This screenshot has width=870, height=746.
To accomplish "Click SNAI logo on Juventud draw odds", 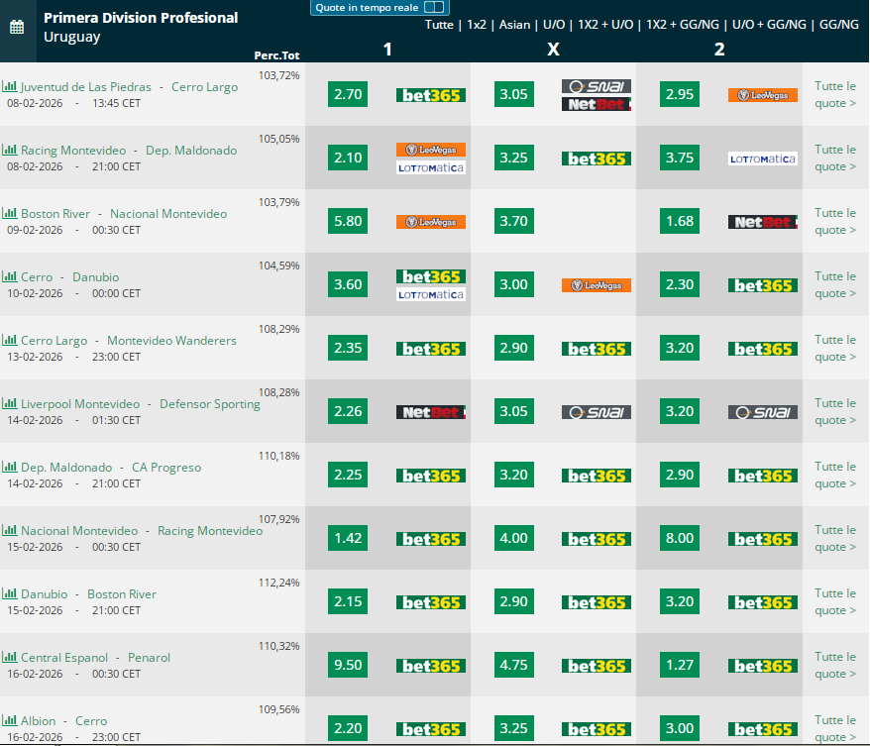I will (x=596, y=86).
